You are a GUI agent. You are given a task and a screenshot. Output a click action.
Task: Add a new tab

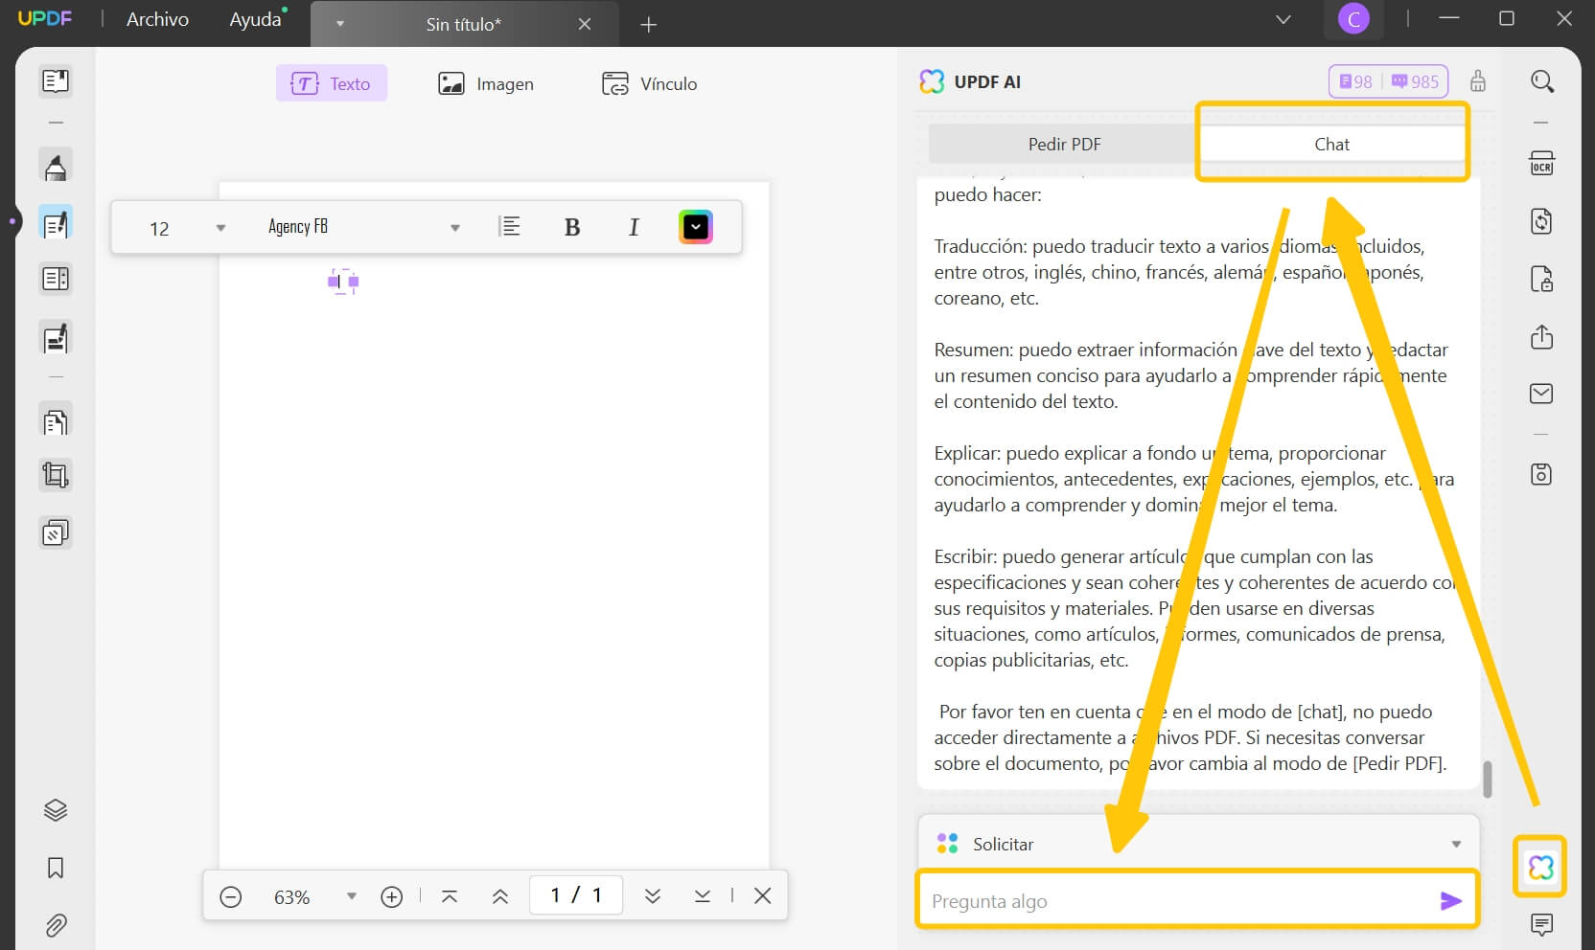[x=649, y=25]
